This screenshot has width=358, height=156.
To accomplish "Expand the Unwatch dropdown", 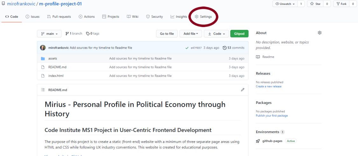I will point(285,4).
